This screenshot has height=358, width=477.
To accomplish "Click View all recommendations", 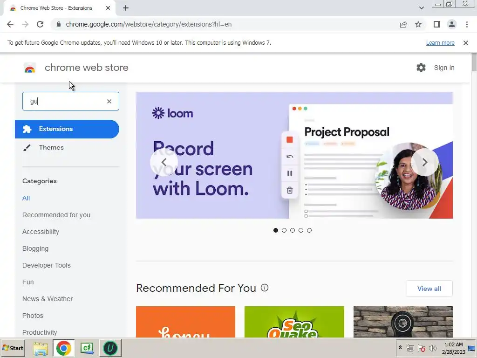I will (x=429, y=289).
